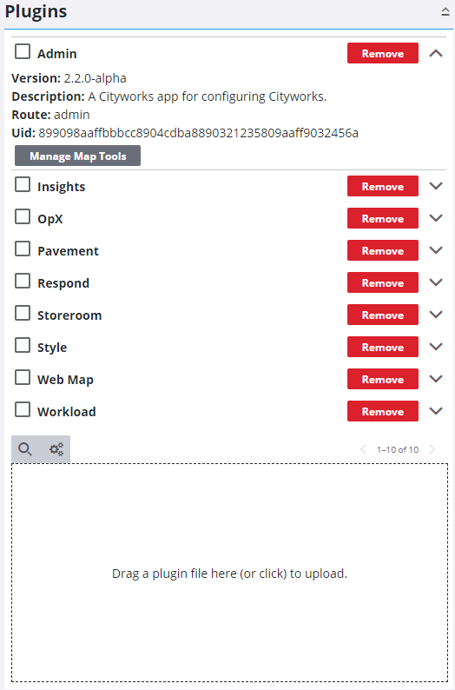Select the OpX plugin checkbox
Screen dimensions: 455x690
click(x=23, y=216)
